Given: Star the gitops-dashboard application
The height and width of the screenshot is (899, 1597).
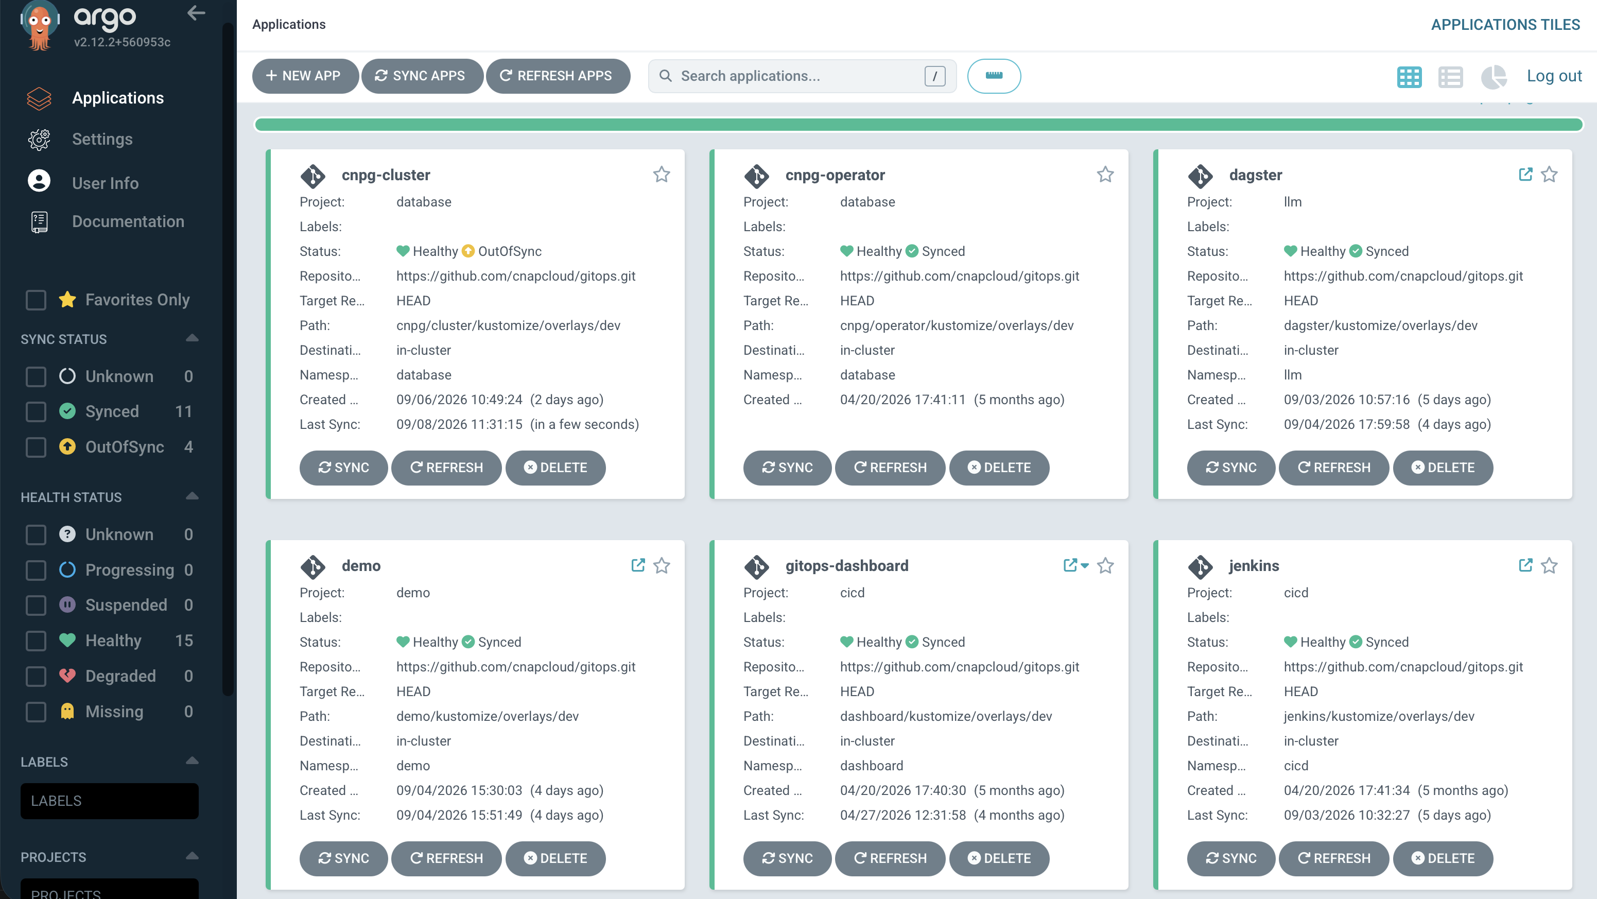Looking at the screenshot, I should pos(1105,565).
